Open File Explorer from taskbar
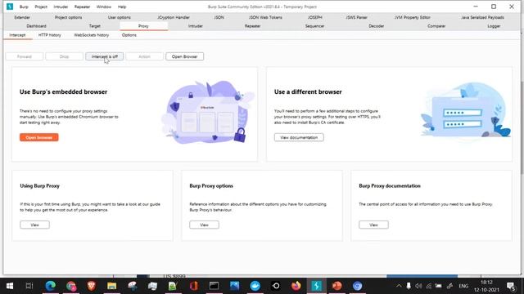524x294 pixels. click(111, 286)
